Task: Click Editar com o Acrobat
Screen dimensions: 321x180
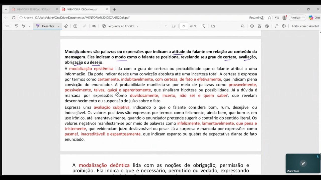Action: 305,26
